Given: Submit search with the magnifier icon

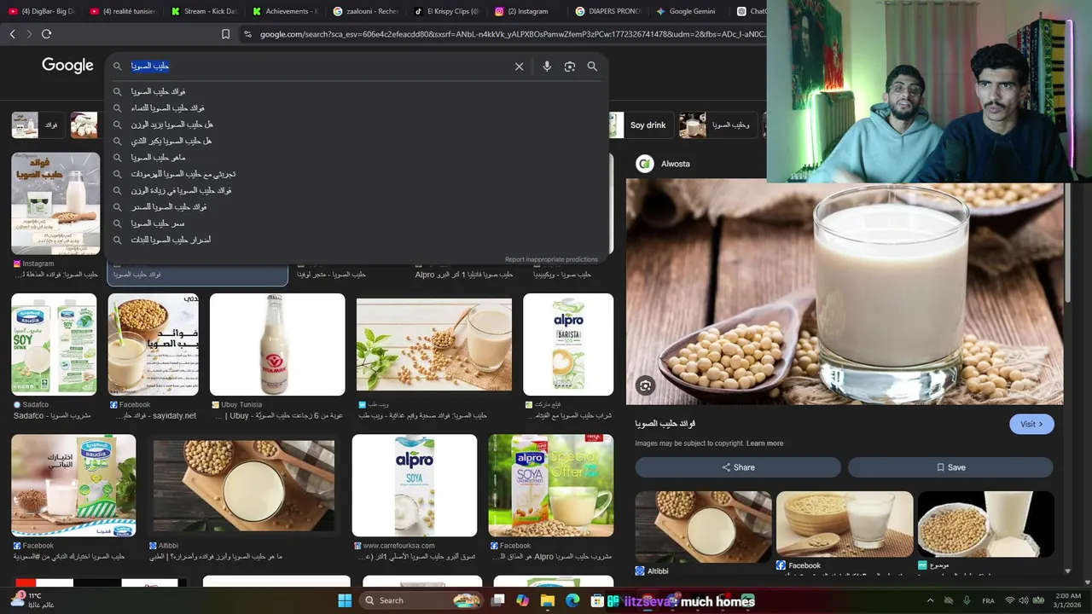Looking at the screenshot, I should 592,67.
